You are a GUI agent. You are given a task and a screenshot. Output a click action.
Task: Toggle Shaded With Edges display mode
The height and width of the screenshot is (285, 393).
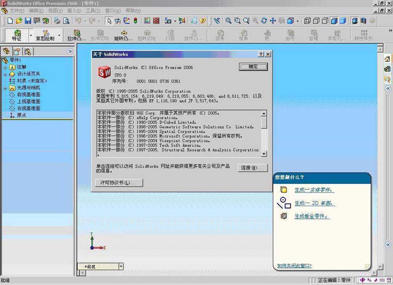click(x=334, y=21)
